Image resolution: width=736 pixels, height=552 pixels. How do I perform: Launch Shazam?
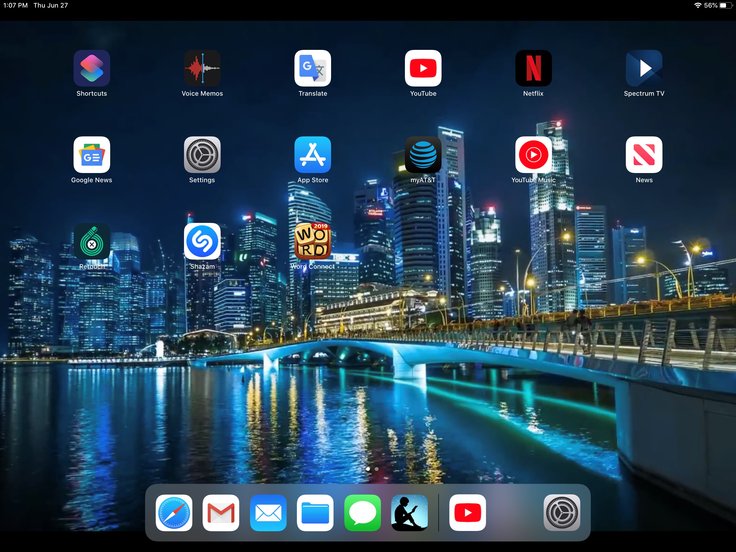click(202, 241)
